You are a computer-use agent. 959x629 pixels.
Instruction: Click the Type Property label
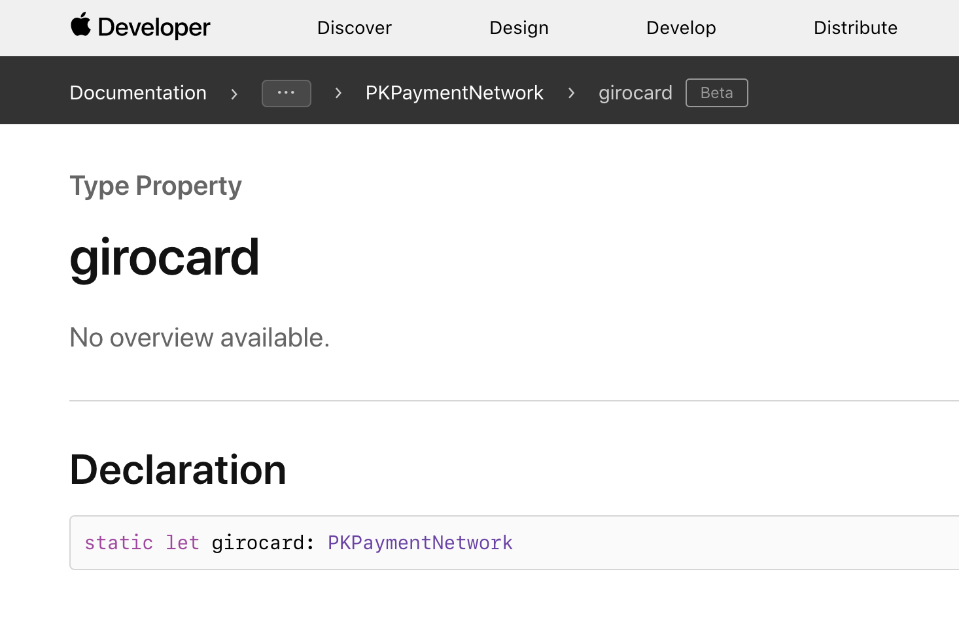(x=156, y=186)
